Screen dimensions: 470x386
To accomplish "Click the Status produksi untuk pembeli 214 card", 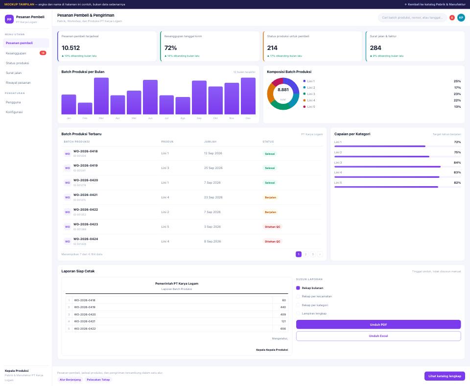I will [x=313, y=46].
